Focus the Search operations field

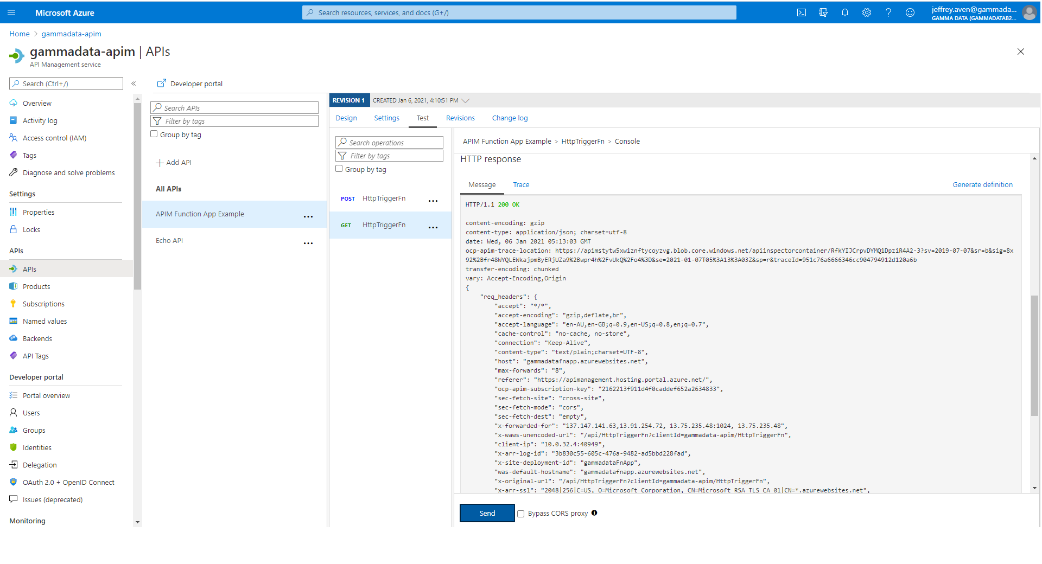(x=389, y=142)
